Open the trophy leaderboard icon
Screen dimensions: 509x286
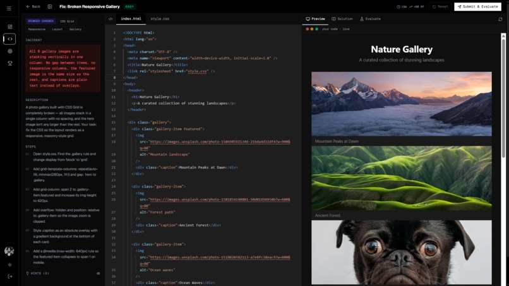click(10, 63)
